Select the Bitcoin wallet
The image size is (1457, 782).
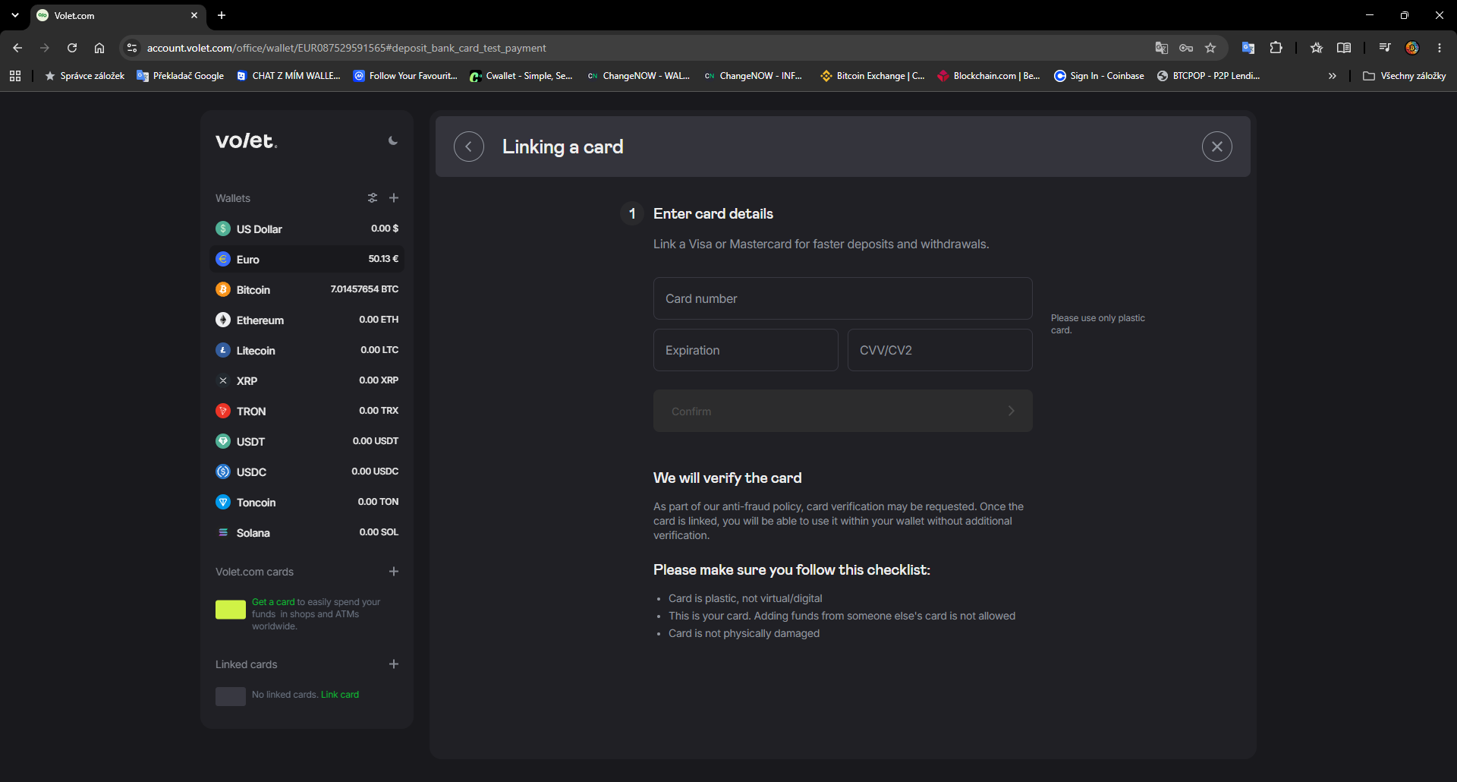(x=307, y=289)
